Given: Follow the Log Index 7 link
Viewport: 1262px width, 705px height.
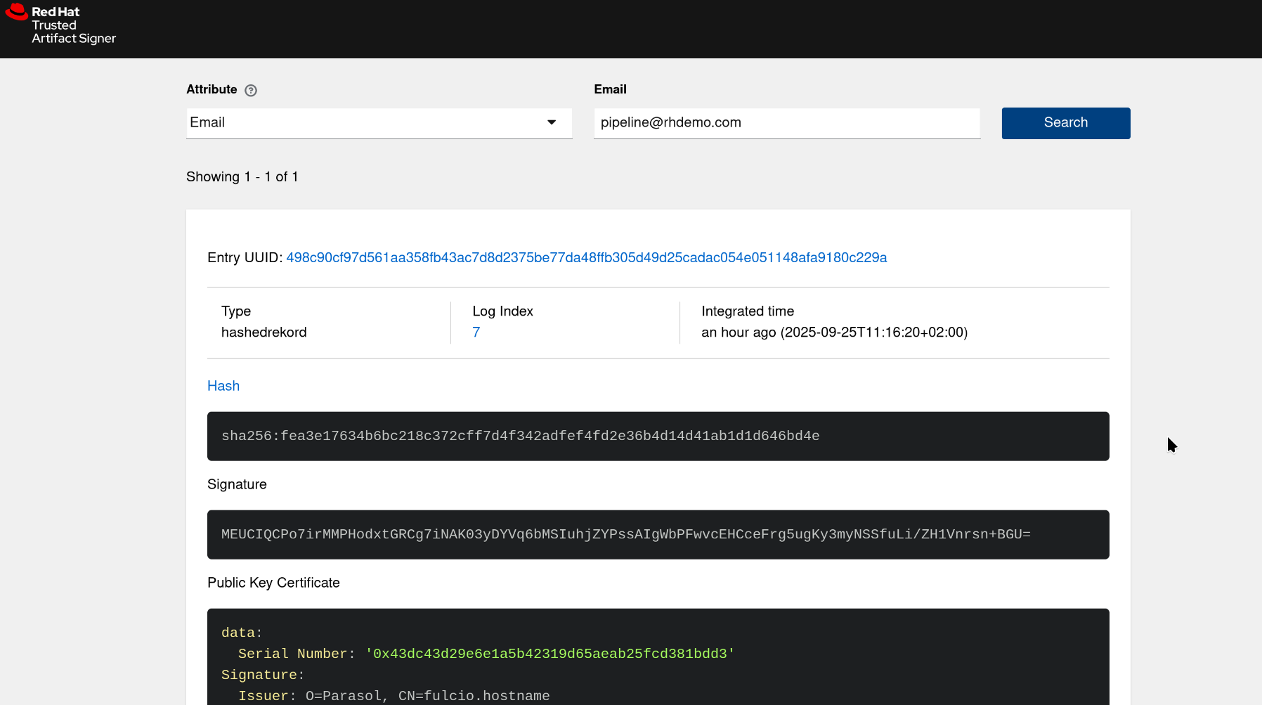Looking at the screenshot, I should (476, 332).
